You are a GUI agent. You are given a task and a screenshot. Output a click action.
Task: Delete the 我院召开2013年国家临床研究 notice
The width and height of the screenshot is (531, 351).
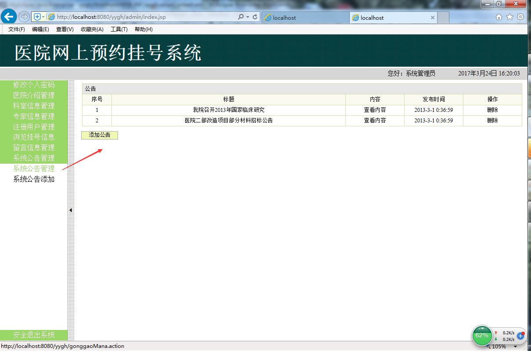[492, 110]
